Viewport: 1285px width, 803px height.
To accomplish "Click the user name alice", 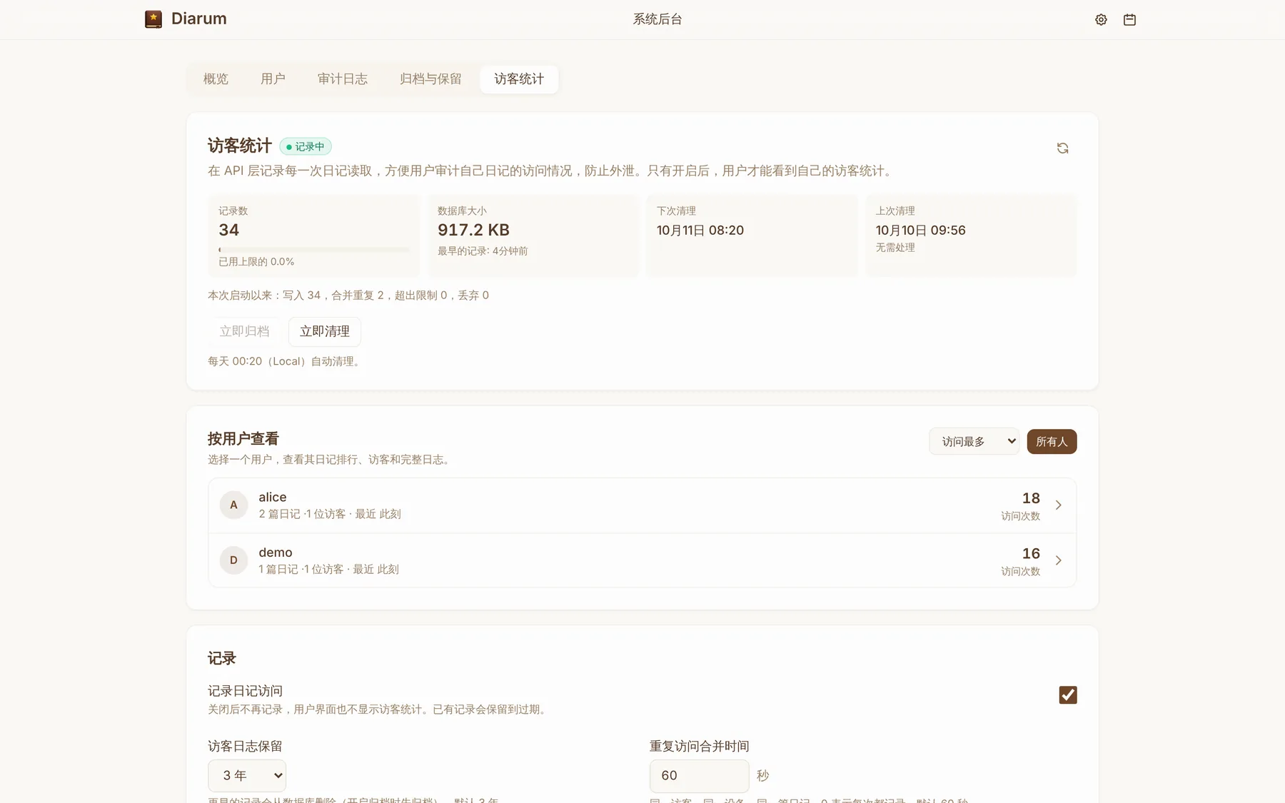I will [x=273, y=498].
